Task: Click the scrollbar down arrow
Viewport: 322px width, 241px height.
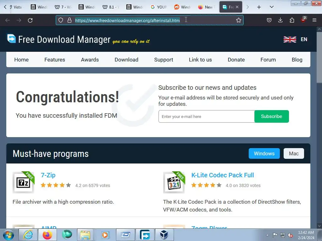Action: (319, 226)
